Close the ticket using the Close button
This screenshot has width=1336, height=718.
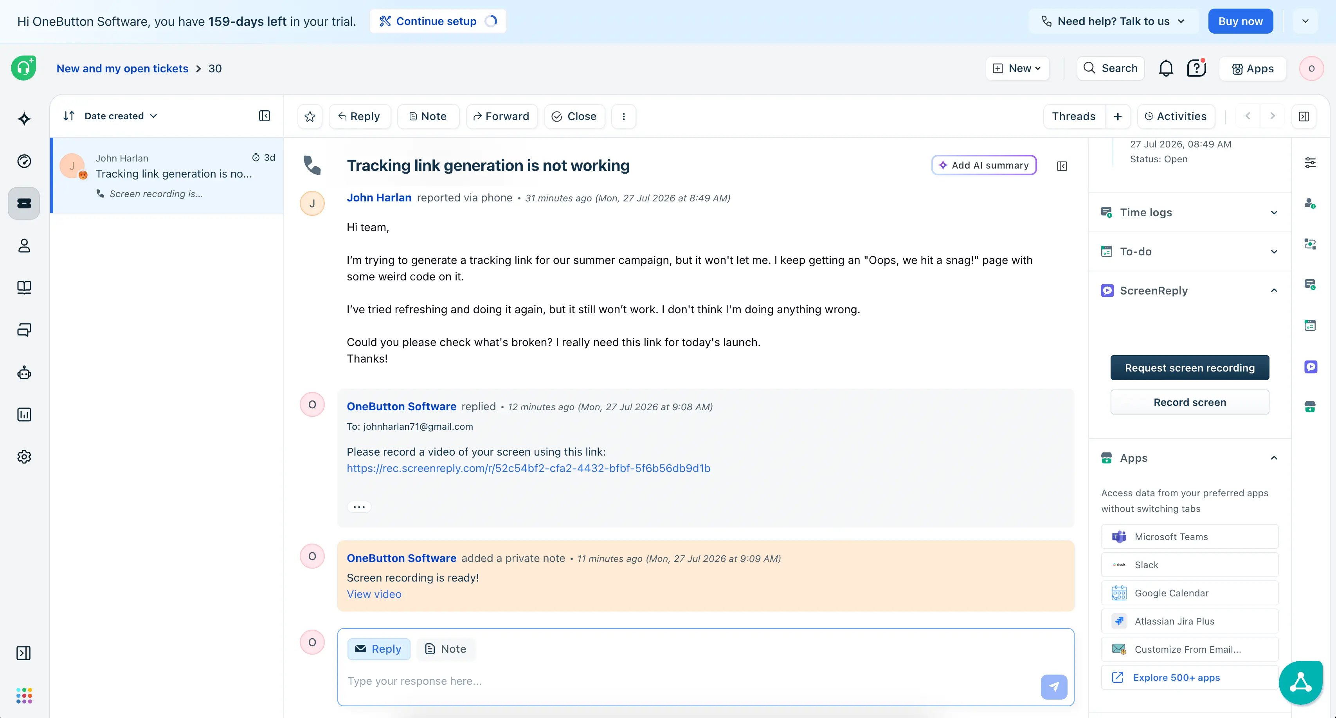click(x=574, y=116)
